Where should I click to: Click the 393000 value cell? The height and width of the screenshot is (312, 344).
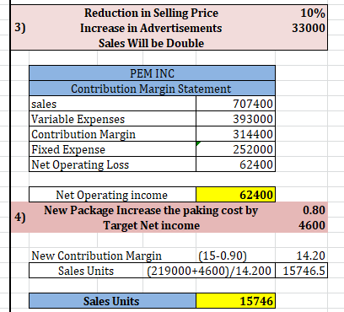(x=235, y=119)
